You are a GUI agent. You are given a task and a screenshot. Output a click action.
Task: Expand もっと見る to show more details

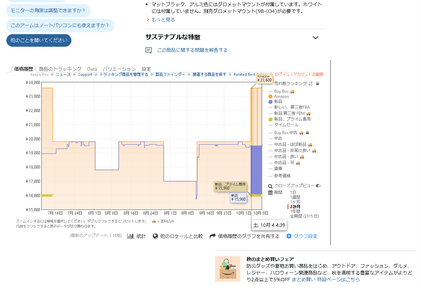(163, 20)
